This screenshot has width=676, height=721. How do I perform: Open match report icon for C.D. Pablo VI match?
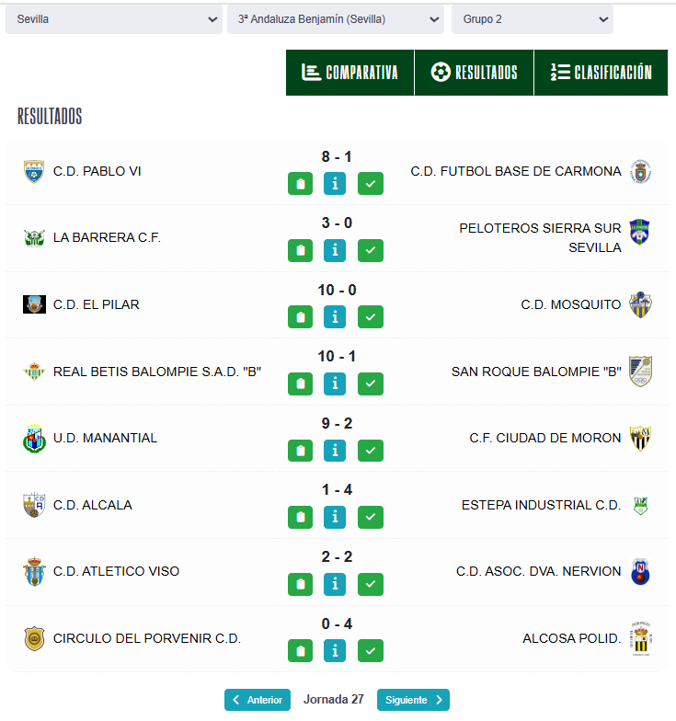(x=300, y=184)
